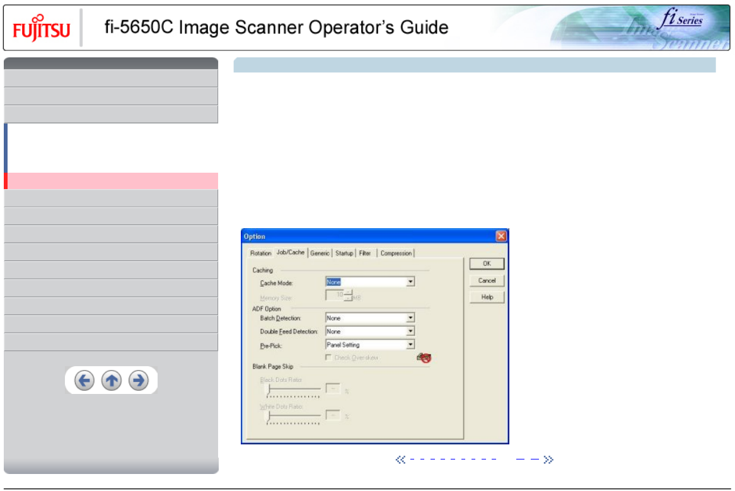
Task: Click the up arrow navigation icon
Action: 112,381
